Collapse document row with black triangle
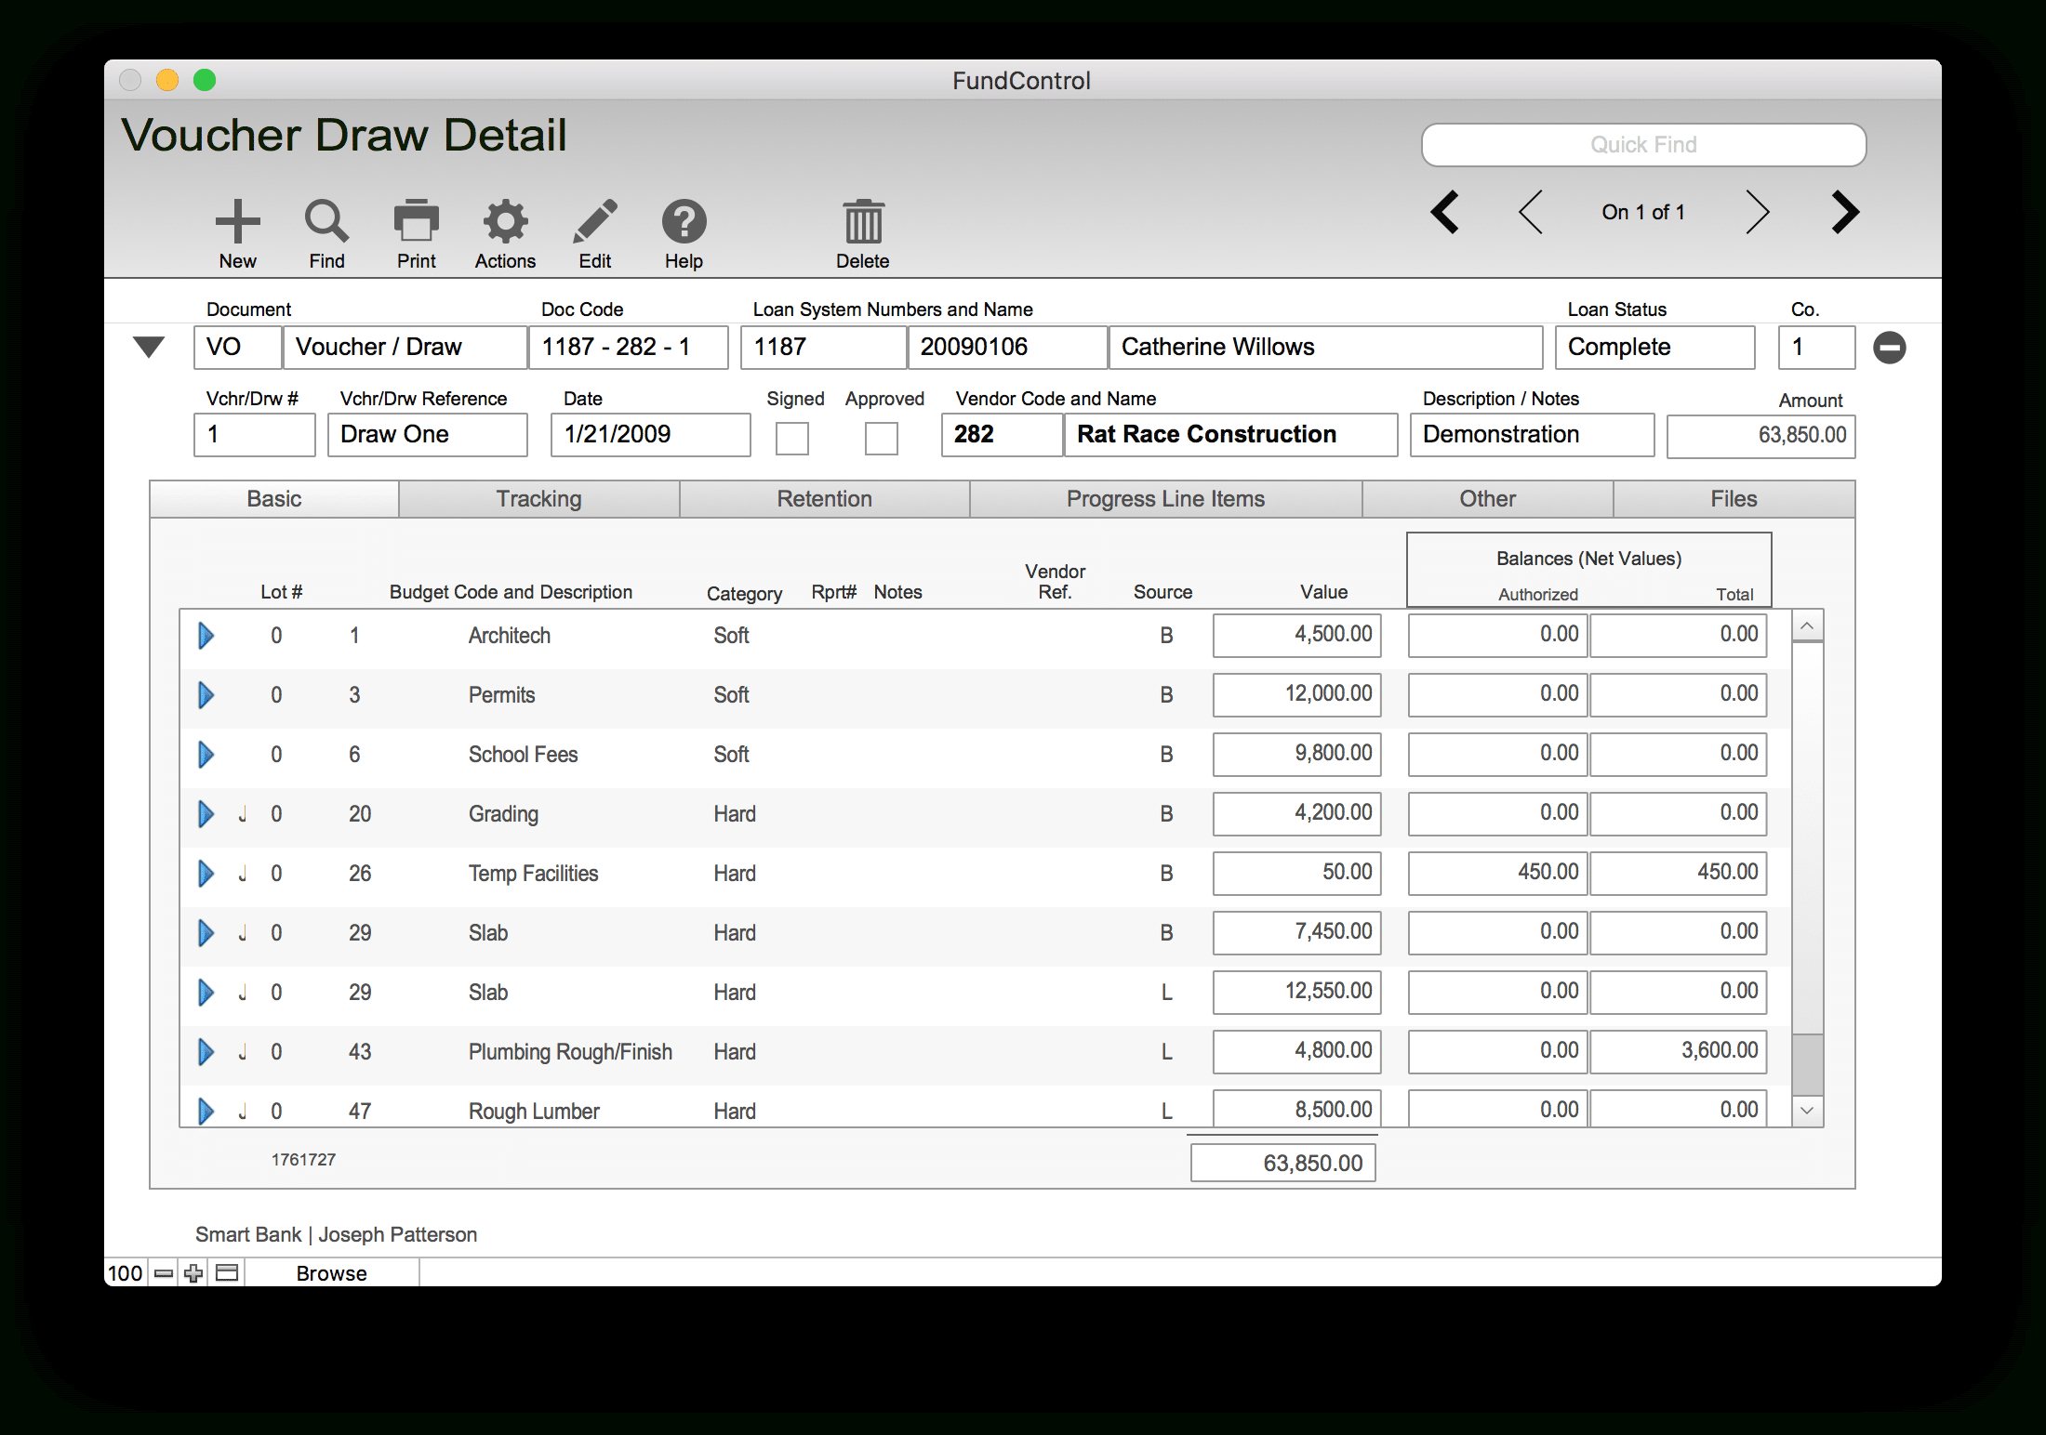This screenshot has height=1435, width=2046. click(x=149, y=348)
